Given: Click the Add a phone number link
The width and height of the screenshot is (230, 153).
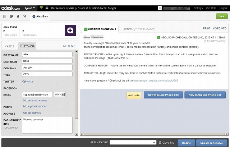Looking at the screenshot, I should coord(34,107).
